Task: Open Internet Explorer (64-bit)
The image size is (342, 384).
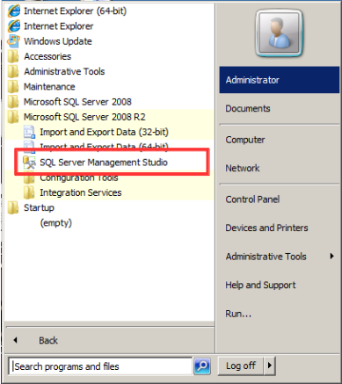Action: (75, 11)
